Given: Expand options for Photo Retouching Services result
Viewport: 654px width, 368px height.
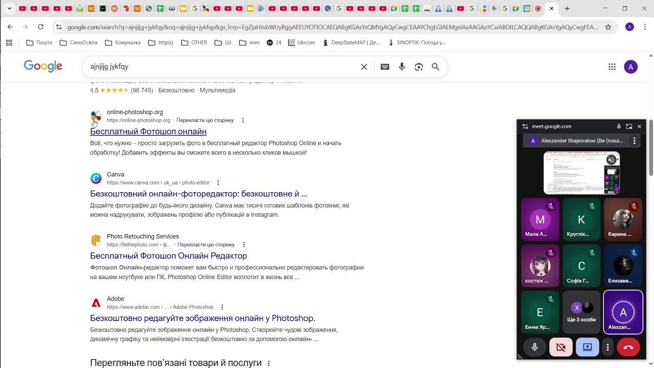Looking at the screenshot, I should tap(244, 245).
